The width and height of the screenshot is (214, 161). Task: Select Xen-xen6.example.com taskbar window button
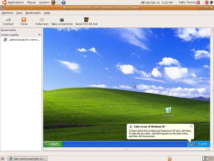(28, 159)
